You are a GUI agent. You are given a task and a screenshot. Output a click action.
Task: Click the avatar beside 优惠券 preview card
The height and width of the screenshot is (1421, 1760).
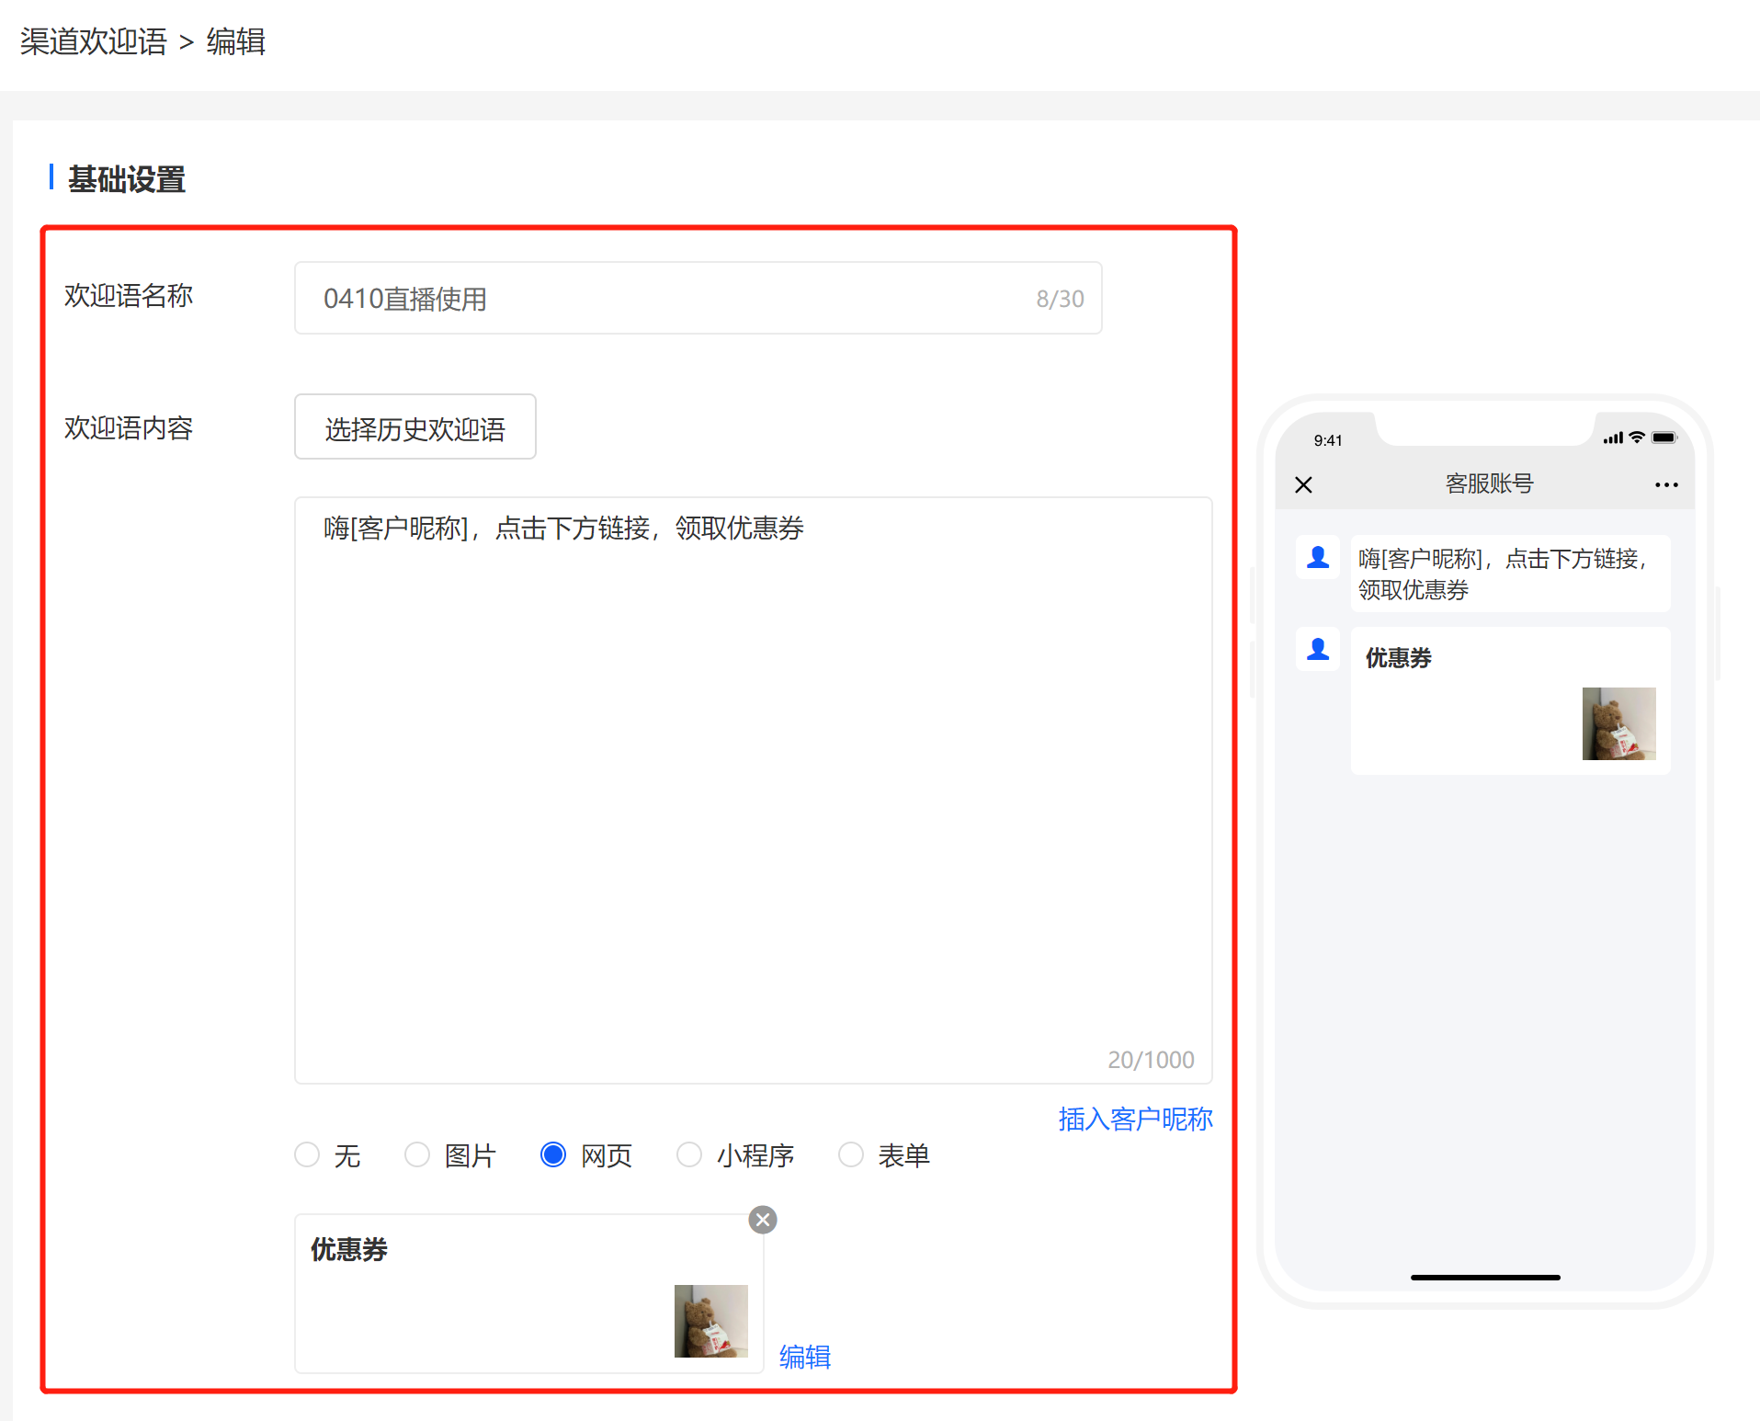(1318, 649)
